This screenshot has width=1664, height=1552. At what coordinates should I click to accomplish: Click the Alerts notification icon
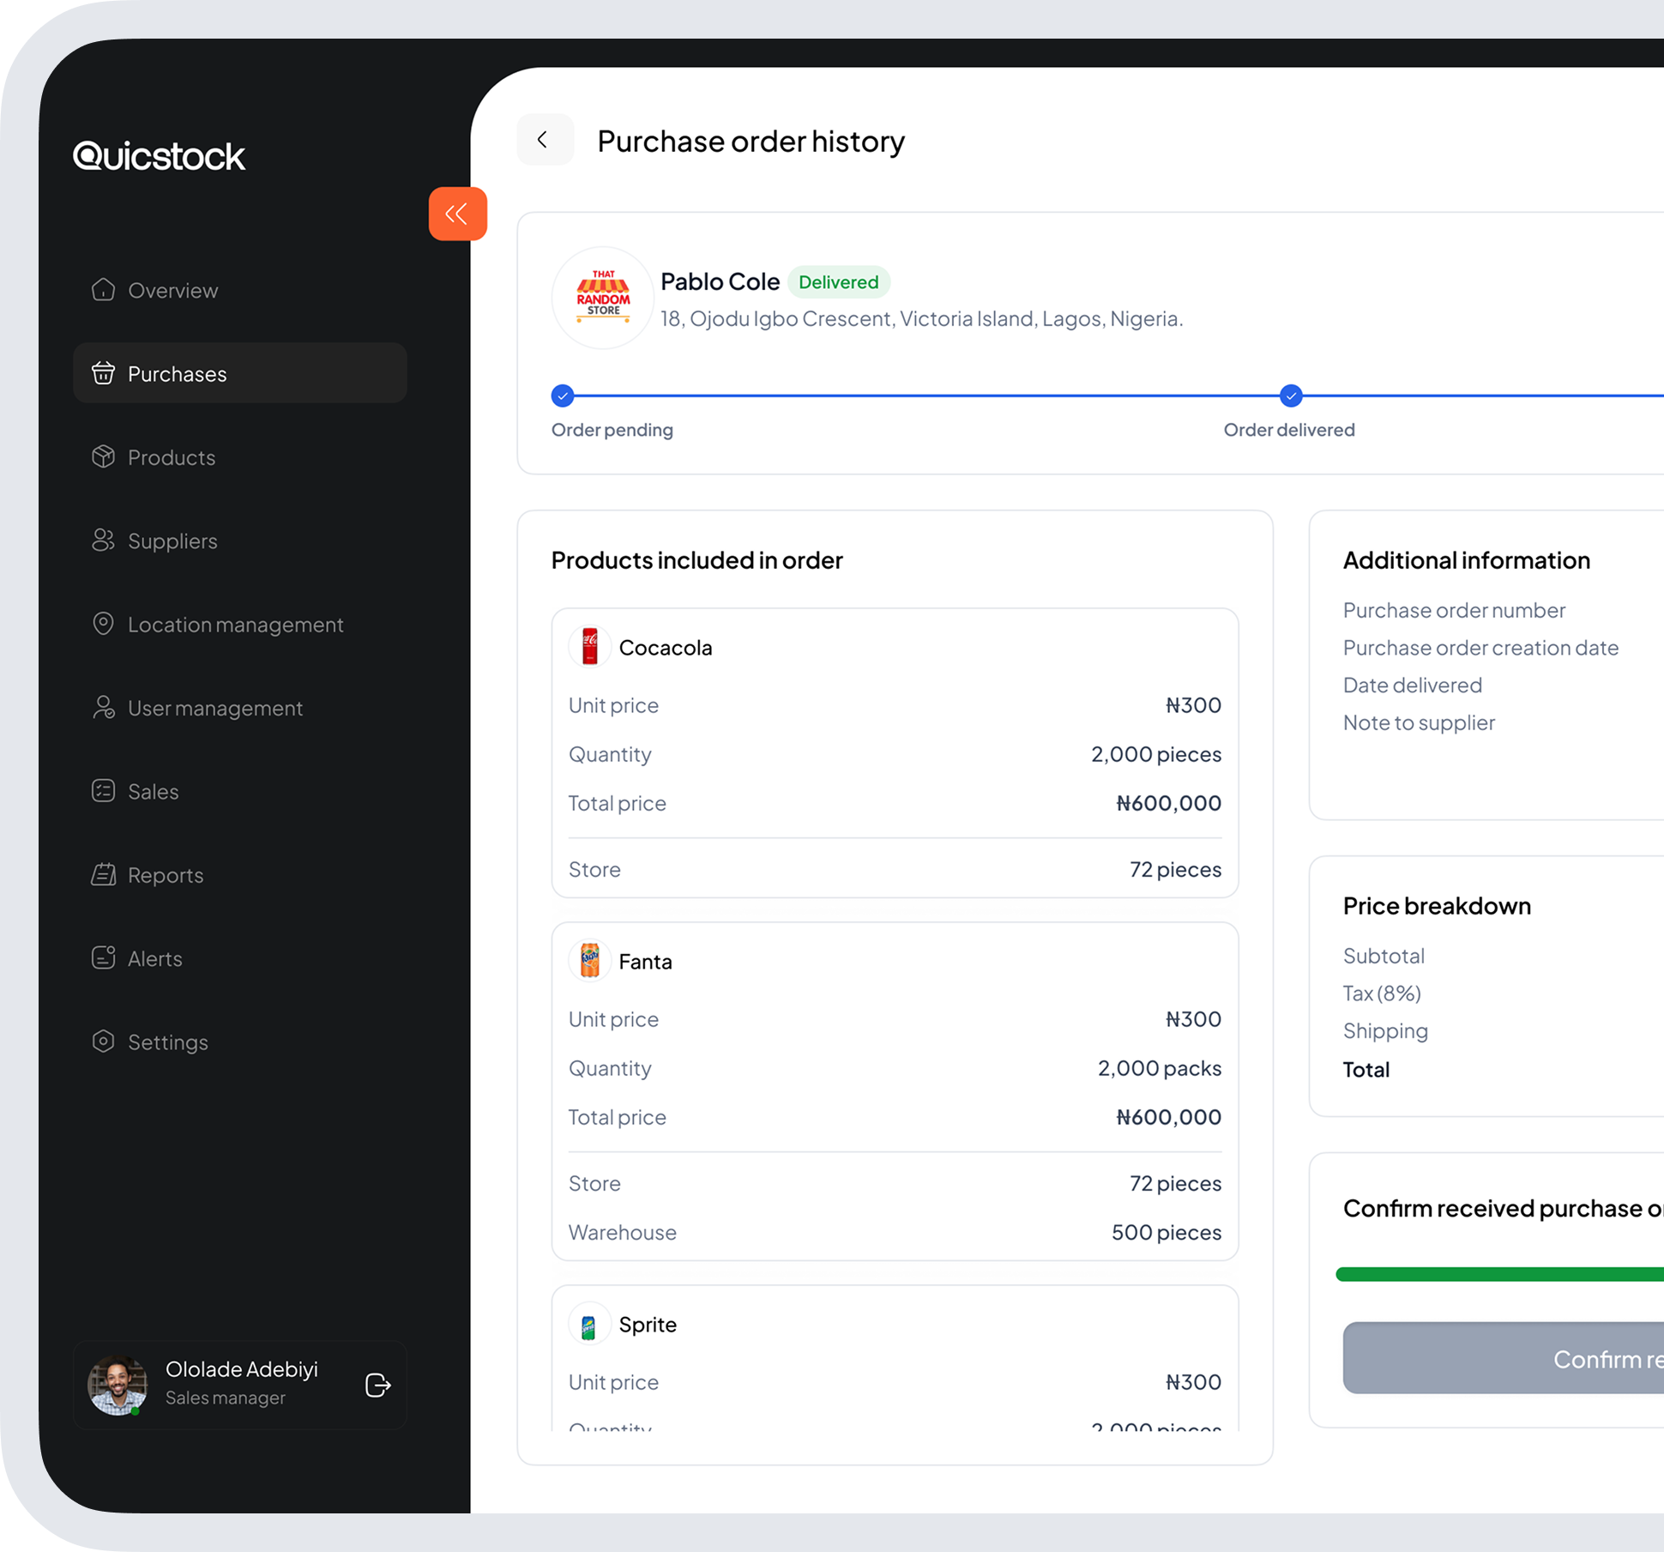(103, 957)
